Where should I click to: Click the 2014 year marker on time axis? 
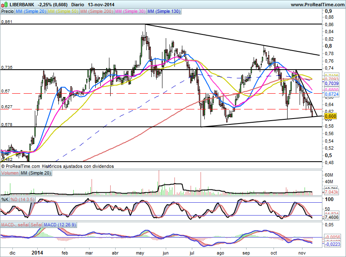coord(37,252)
